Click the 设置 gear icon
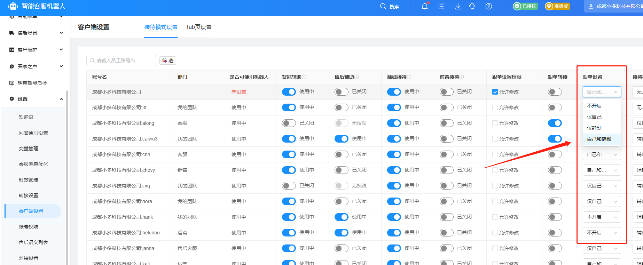Screen dimensions: 643x265 click(12, 99)
